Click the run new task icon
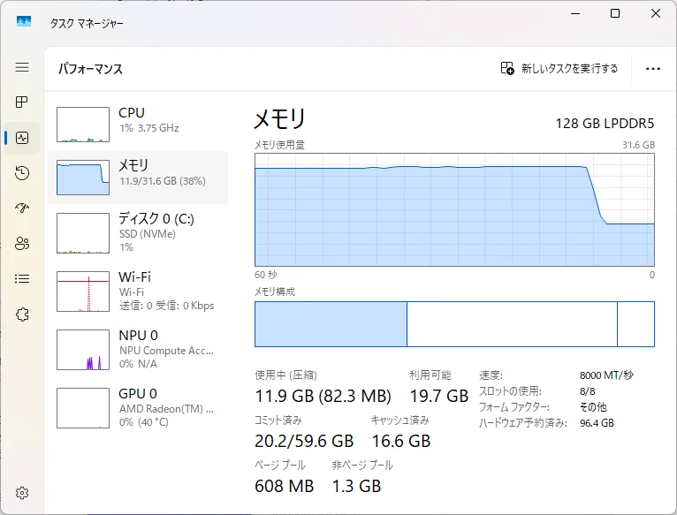The image size is (677, 515). point(507,68)
